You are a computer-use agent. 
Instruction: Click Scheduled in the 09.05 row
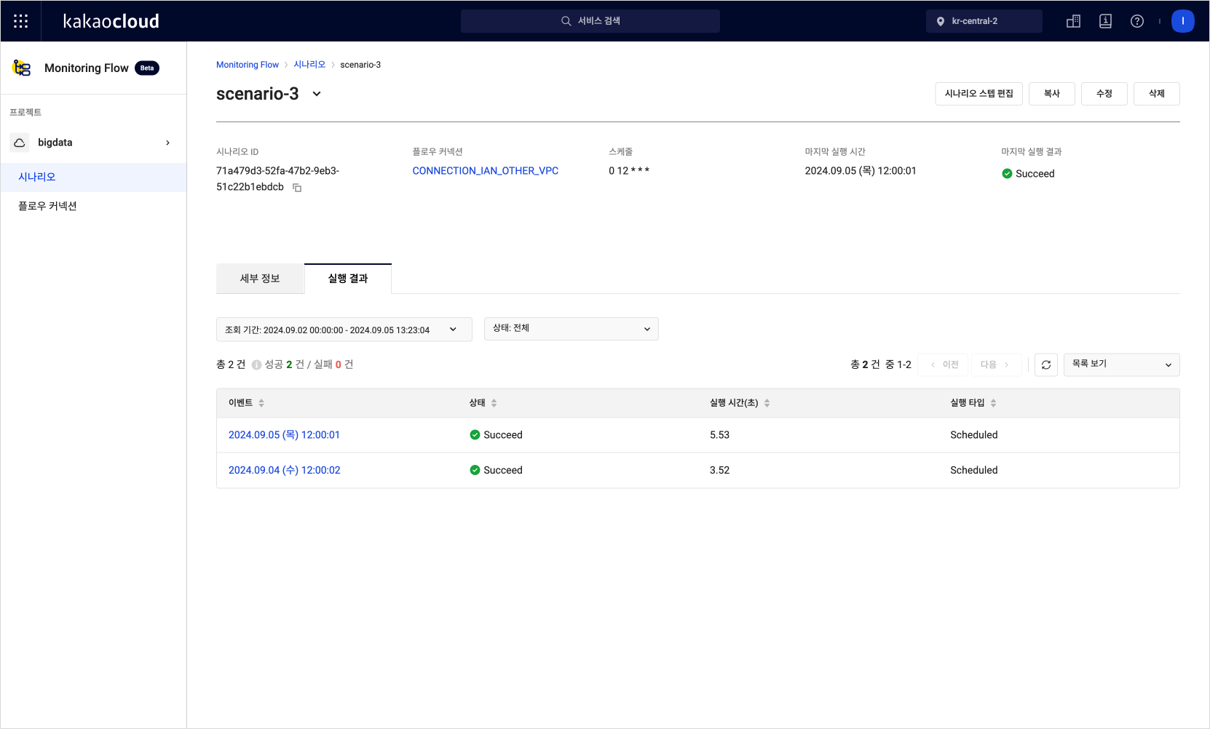coord(974,435)
